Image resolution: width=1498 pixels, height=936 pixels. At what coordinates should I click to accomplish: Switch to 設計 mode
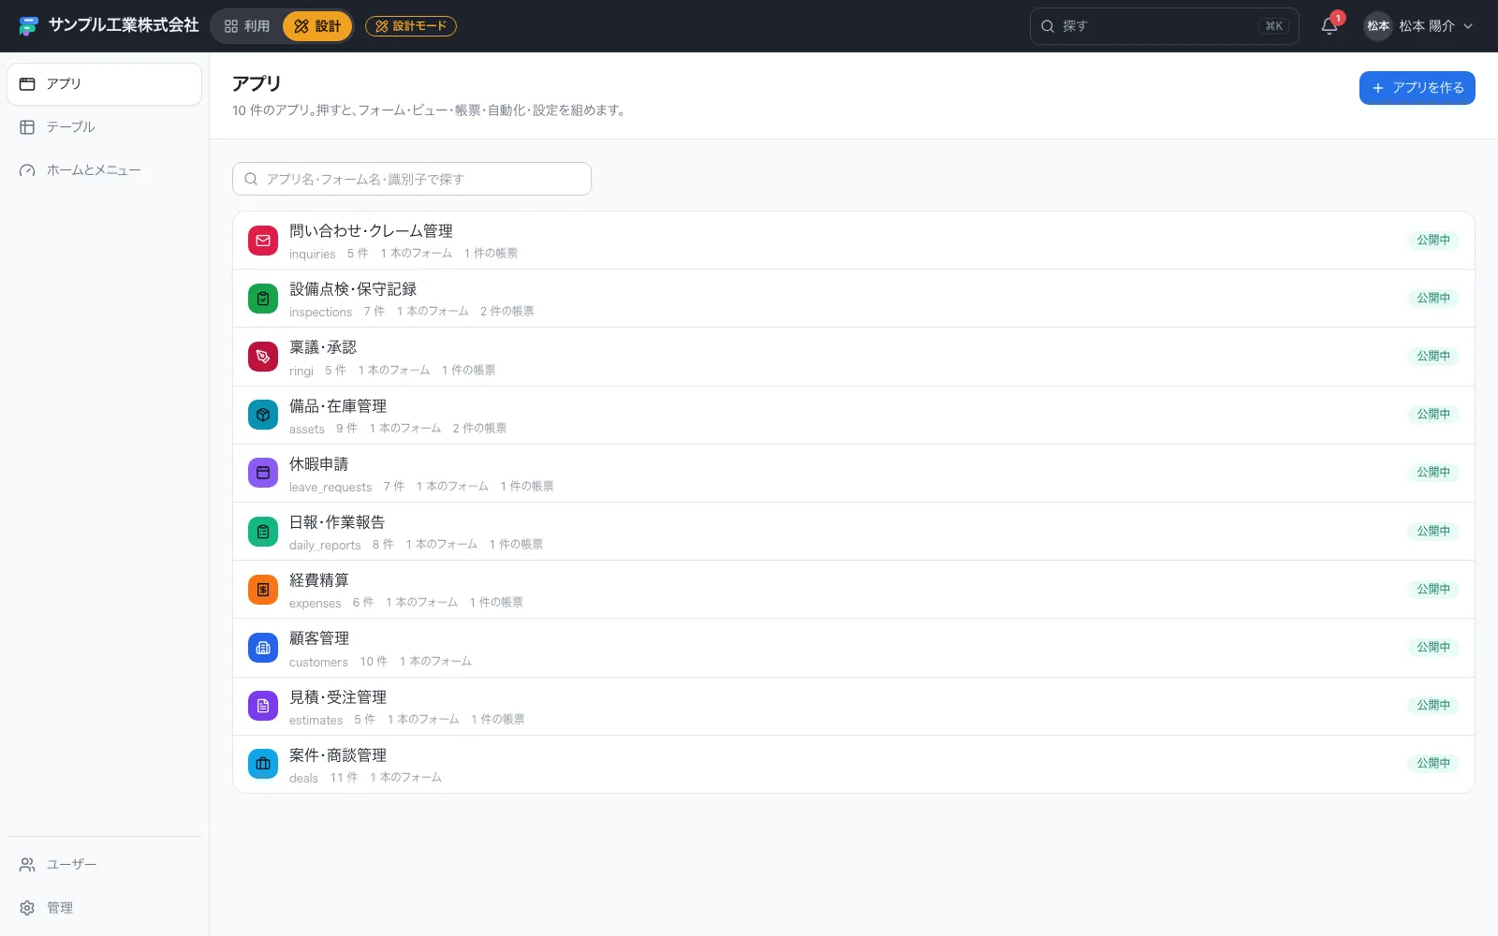pos(317,26)
